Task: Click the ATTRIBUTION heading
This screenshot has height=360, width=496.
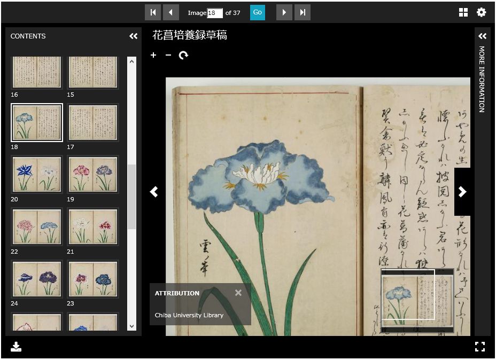Action: point(177,293)
